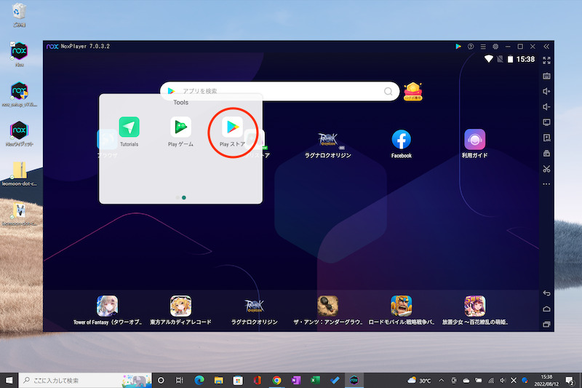Click the volume up icon in sidebar
Image resolution: width=582 pixels, height=388 pixels.
[x=546, y=91]
